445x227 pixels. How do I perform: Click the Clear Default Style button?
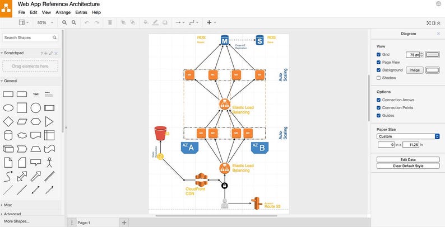pos(408,166)
